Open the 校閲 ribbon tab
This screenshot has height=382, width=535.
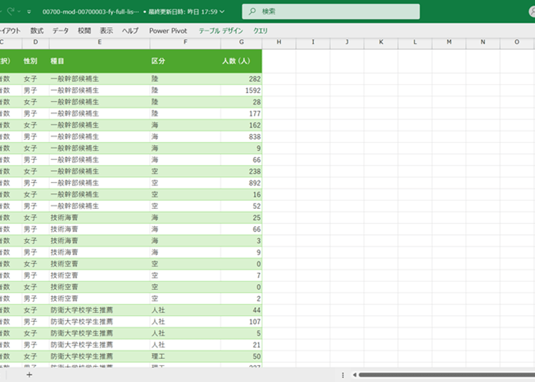tap(85, 31)
